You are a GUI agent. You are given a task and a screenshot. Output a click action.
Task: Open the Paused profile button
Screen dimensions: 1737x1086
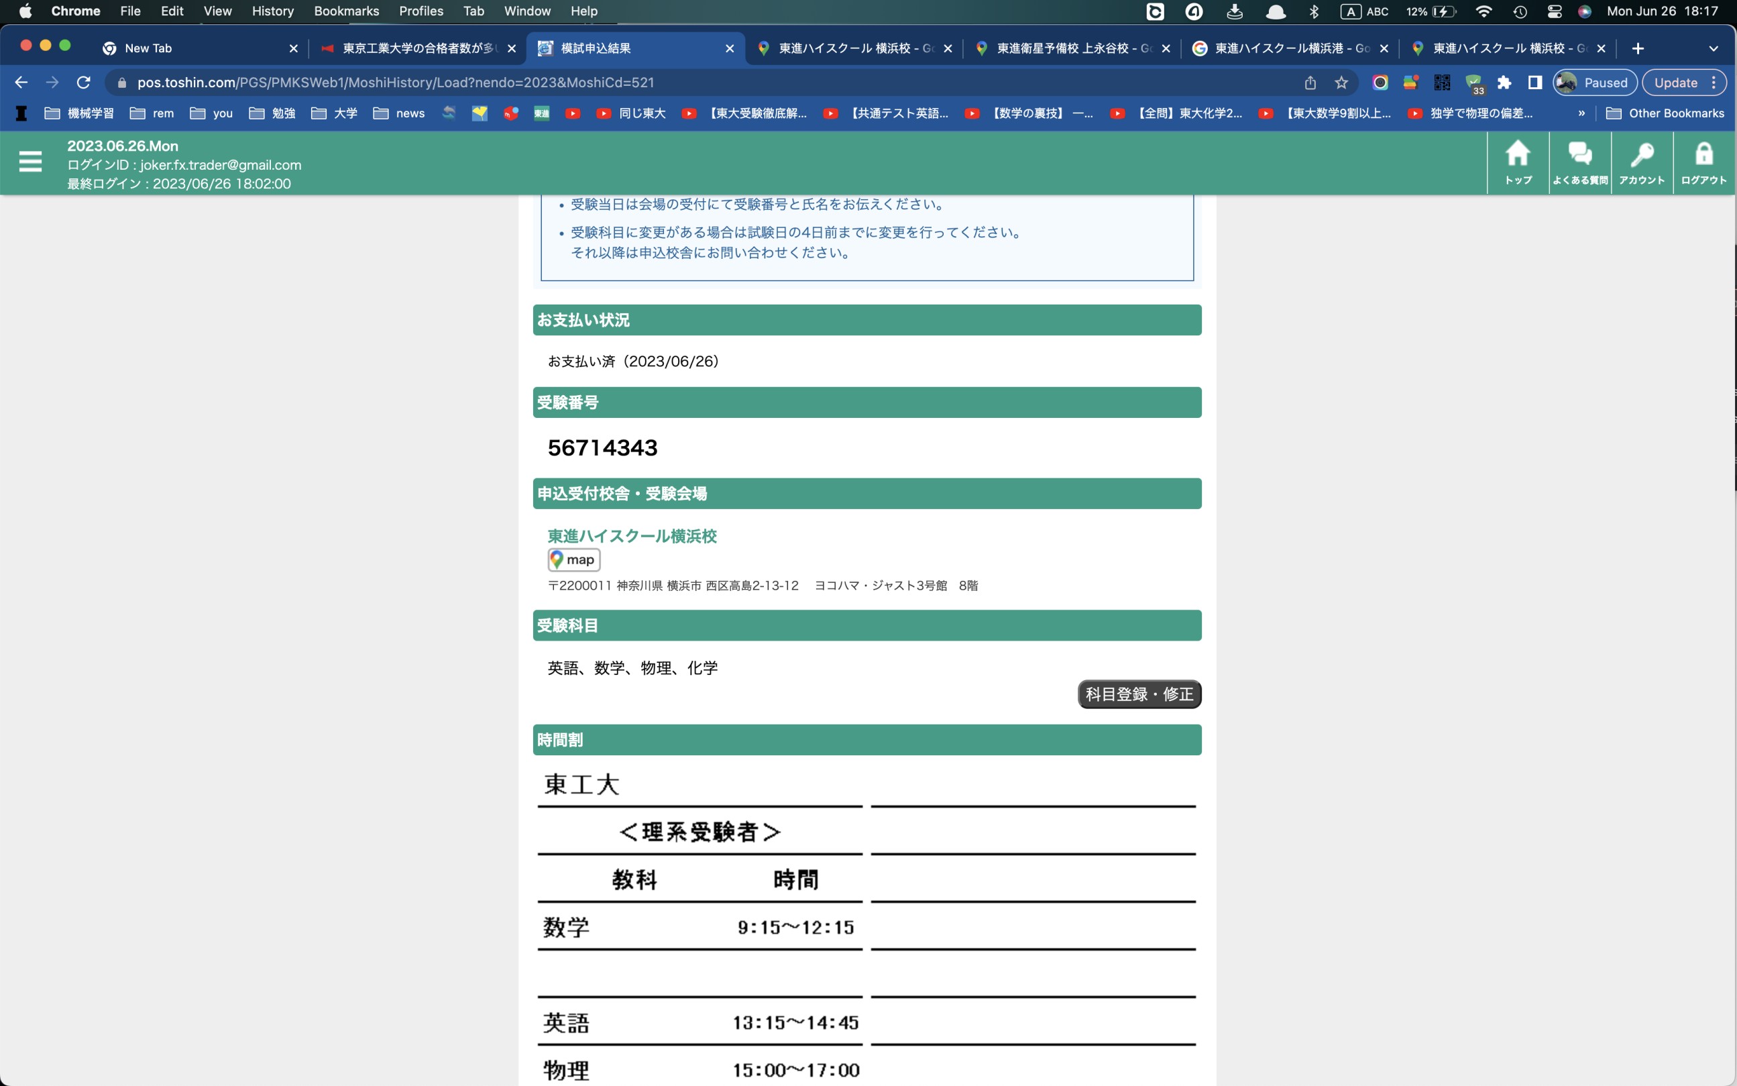point(1594,83)
